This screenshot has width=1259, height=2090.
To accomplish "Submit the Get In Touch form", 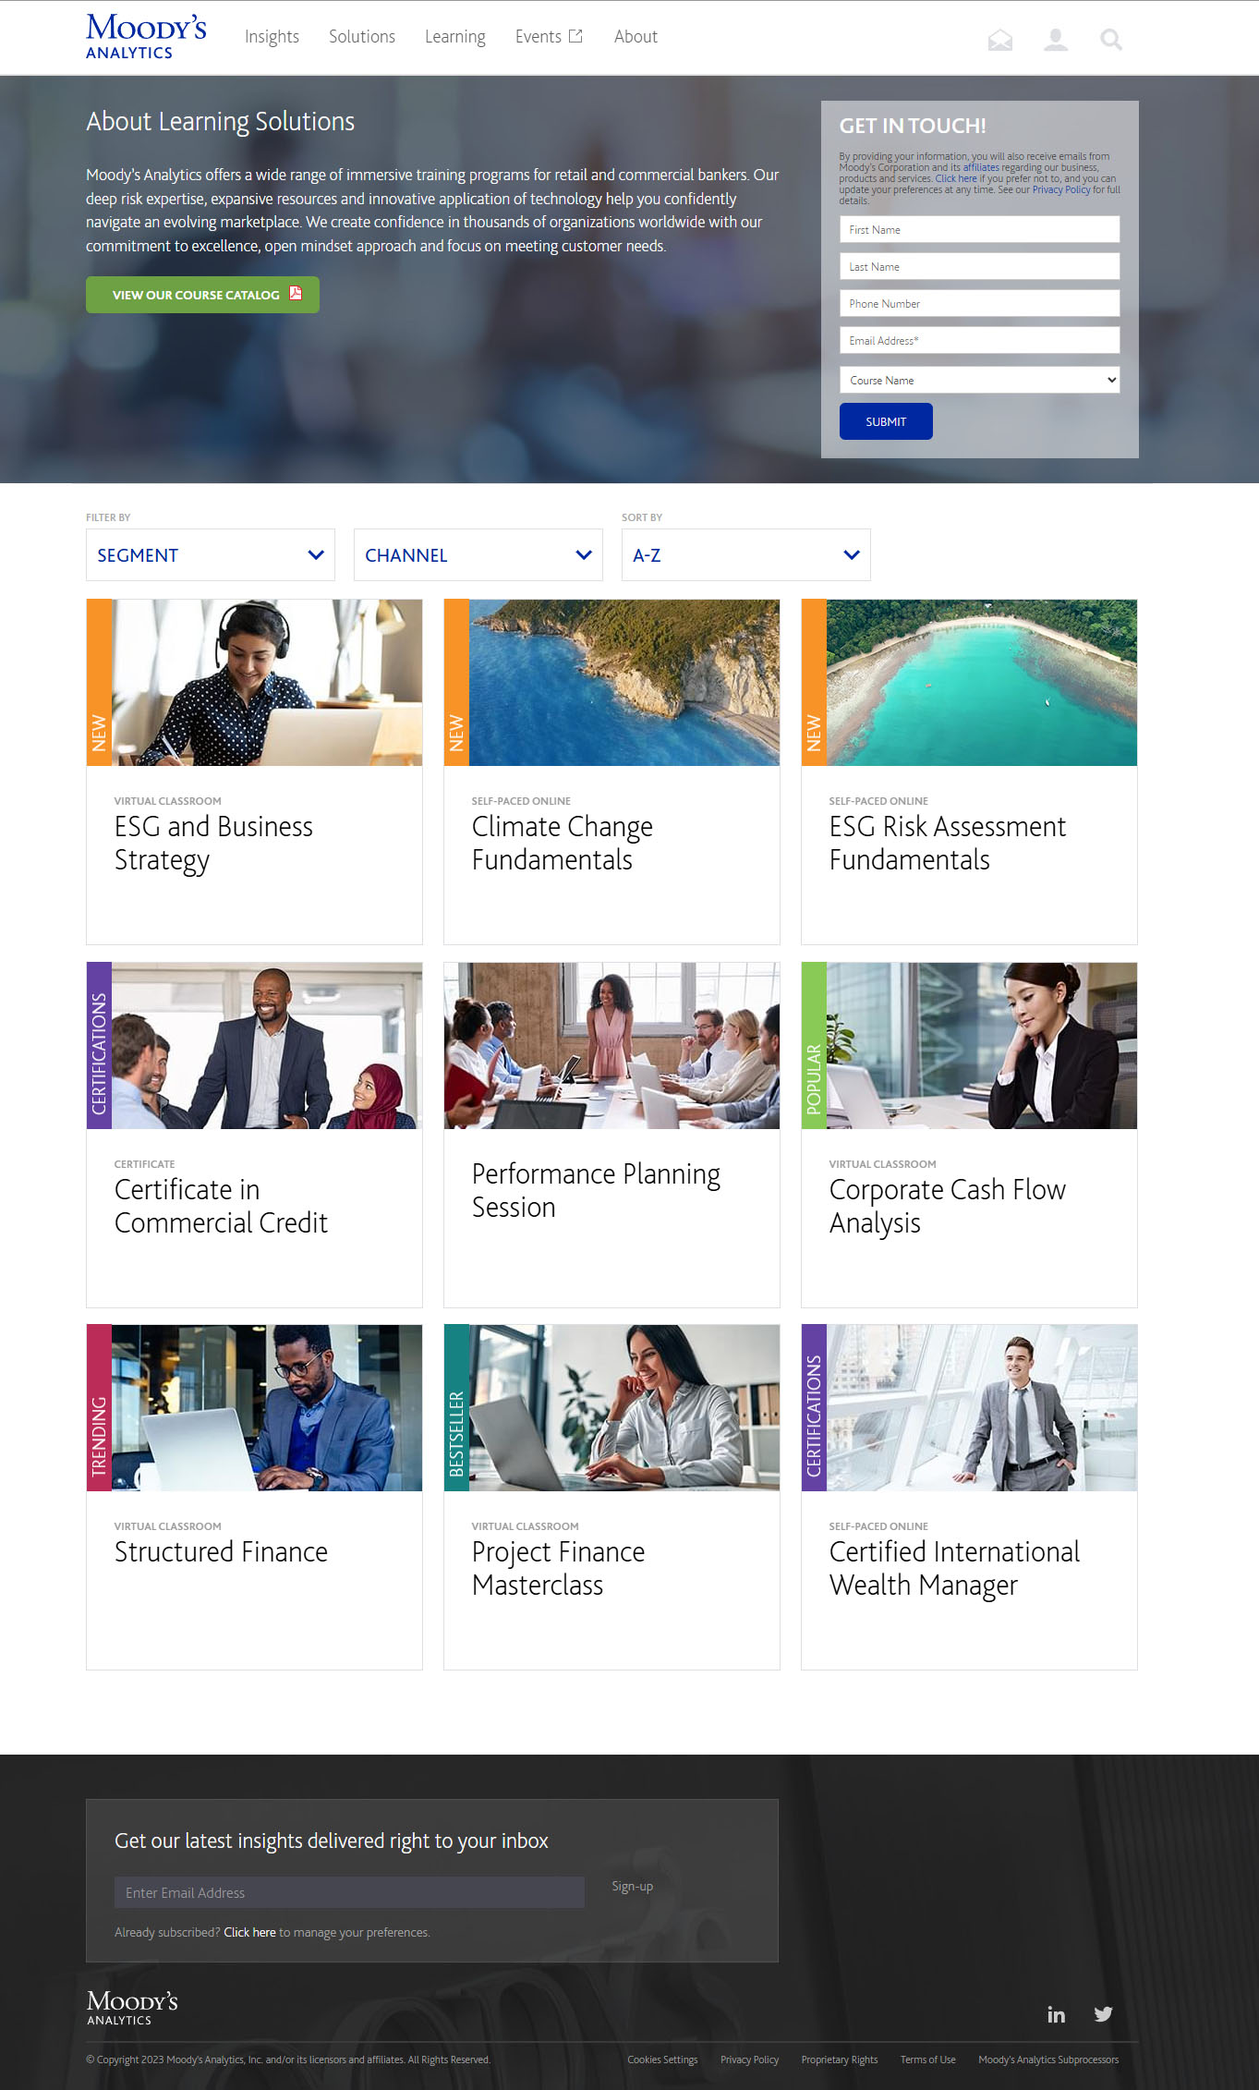I will click(886, 421).
